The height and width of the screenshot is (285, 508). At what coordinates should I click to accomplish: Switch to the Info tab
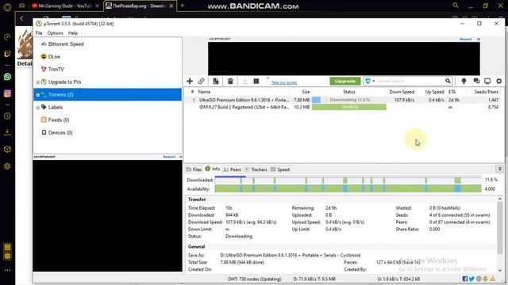coord(213,169)
